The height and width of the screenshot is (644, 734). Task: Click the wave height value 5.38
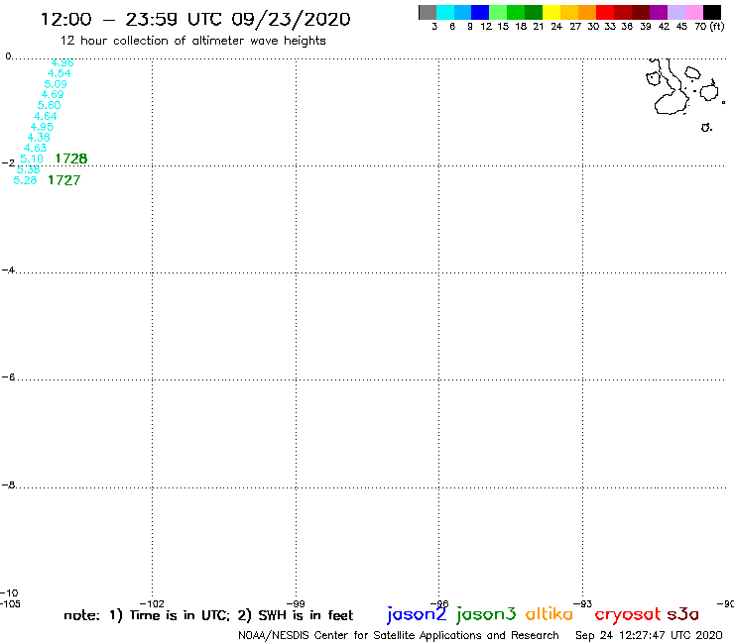(x=29, y=169)
